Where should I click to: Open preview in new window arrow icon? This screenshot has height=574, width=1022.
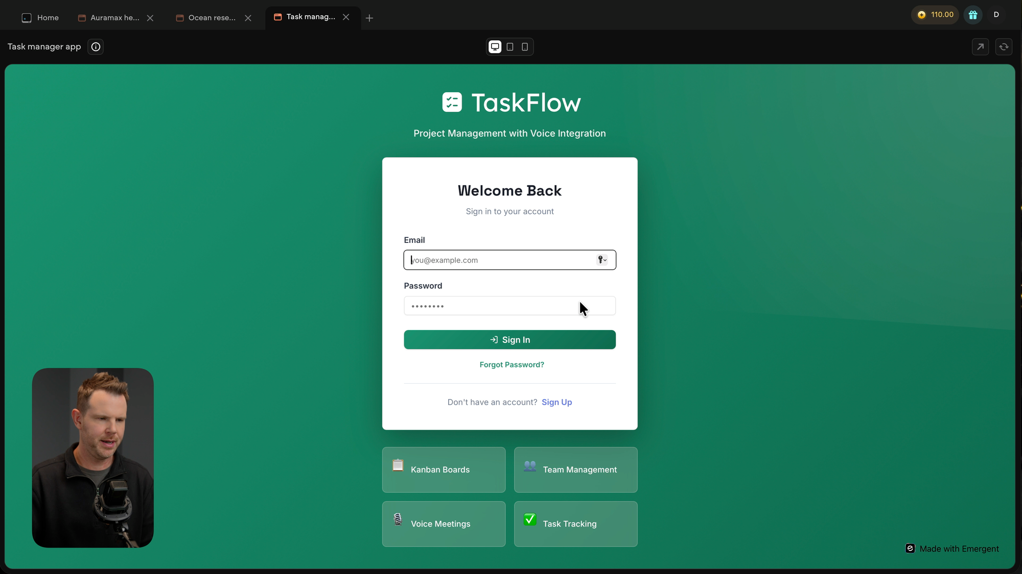pos(980,47)
